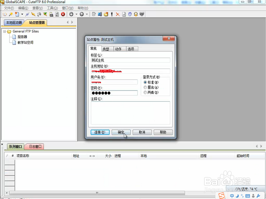Click the Refresh page toolbar icon
The width and height of the screenshot is (266, 199).
click(57, 14)
